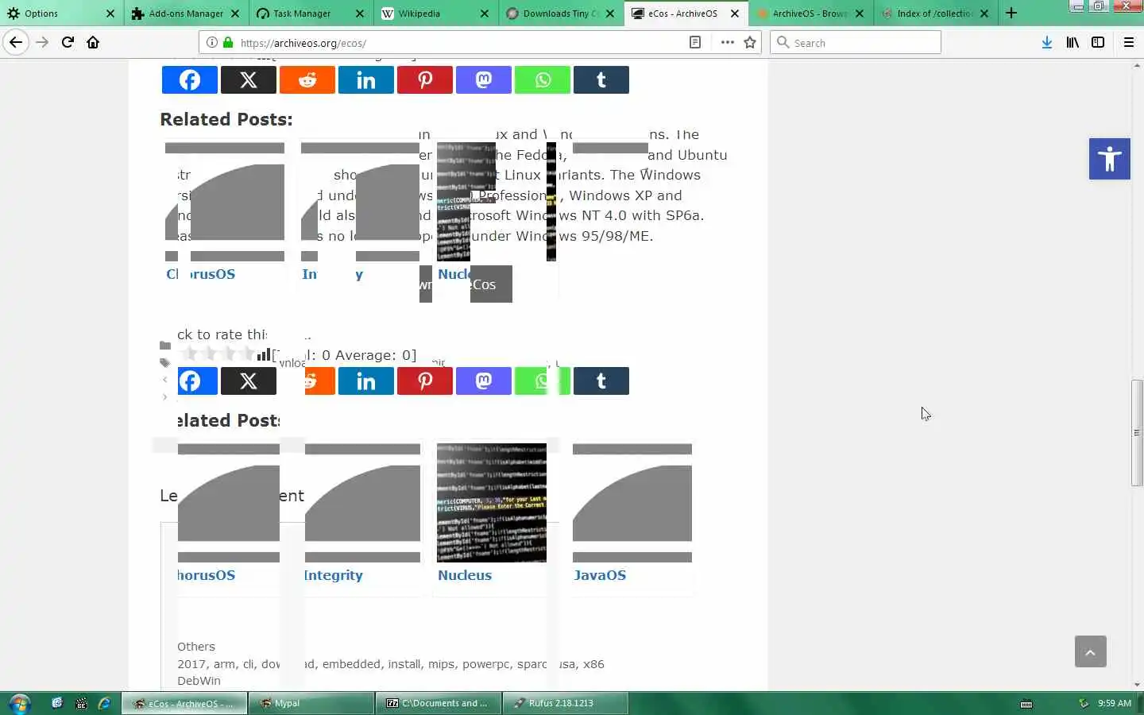Click the DebWin text at page bottom
The width and height of the screenshot is (1144, 715).
pos(199,681)
